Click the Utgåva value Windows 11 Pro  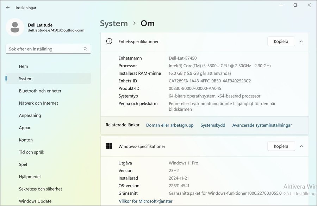click(184, 163)
